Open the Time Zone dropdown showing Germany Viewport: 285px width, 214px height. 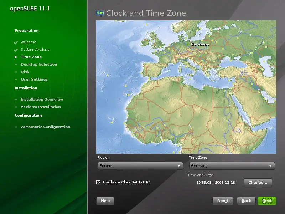click(x=232, y=166)
